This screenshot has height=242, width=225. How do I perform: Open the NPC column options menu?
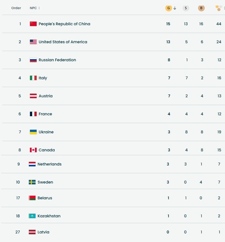click(39, 8)
